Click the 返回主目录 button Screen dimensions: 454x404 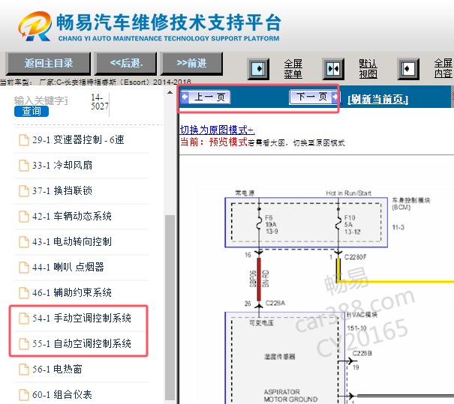tap(48, 63)
